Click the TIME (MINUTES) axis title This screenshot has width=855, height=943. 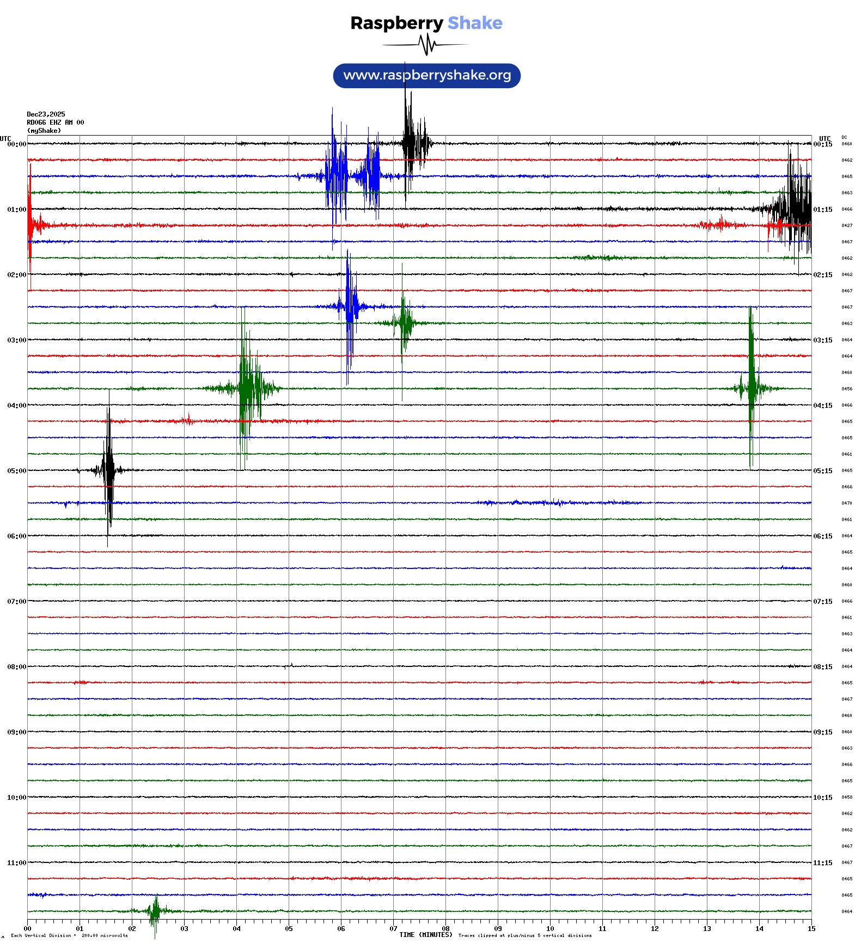(x=425, y=935)
